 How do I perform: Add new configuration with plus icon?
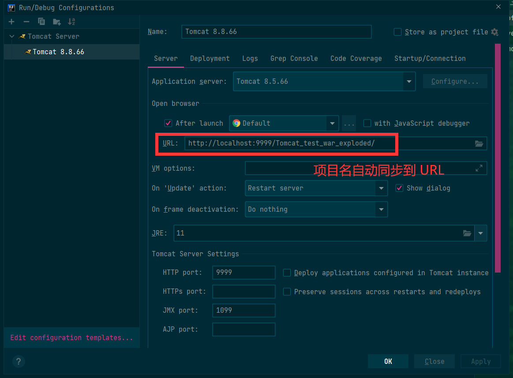[x=11, y=22]
